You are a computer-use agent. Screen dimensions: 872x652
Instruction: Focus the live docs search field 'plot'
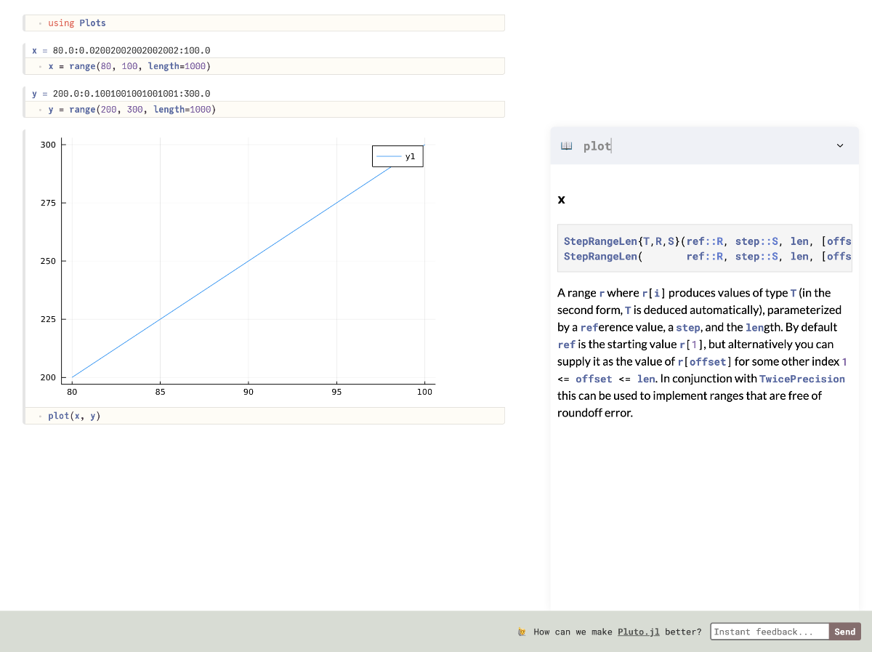tap(705, 146)
